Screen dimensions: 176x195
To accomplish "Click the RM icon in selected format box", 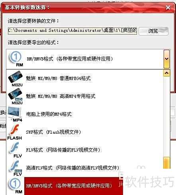I will (16, 59).
